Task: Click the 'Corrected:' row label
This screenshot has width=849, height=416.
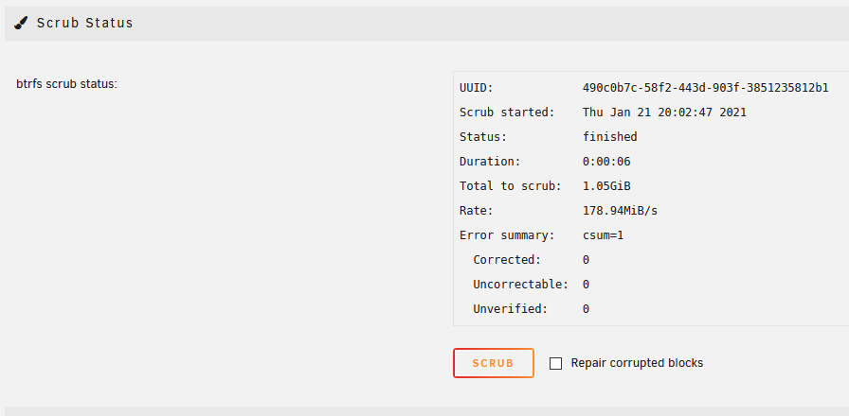Action: tap(507, 260)
